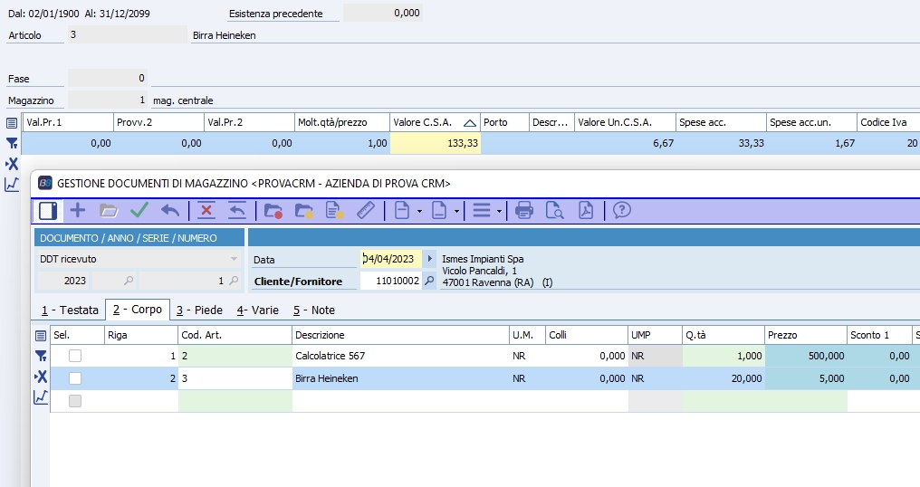The height and width of the screenshot is (487, 920).
Task: Tick the Sel. checkbox in the empty row
Action: [x=75, y=401]
